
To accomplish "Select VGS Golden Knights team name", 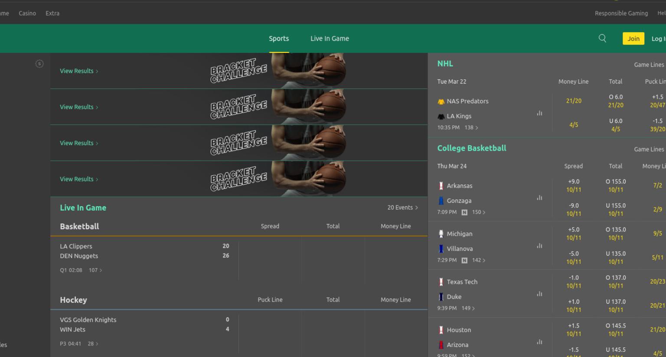I will (x=88, y=320).
